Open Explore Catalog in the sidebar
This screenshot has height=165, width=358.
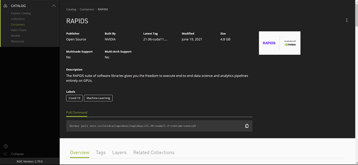click(21, 13)
